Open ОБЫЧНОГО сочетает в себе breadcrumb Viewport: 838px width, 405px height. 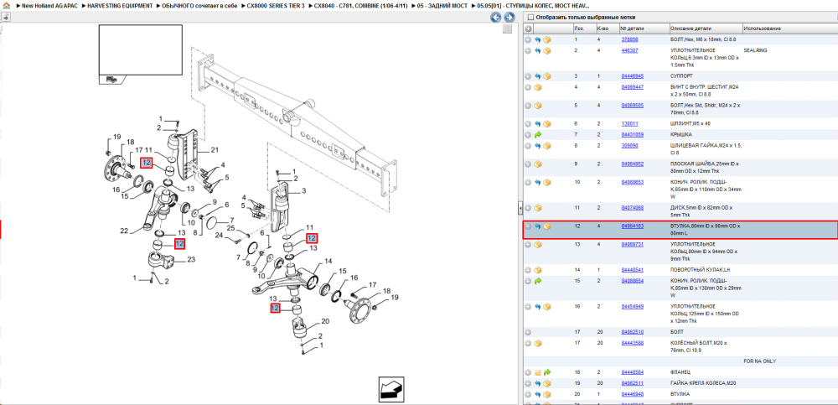199,5
